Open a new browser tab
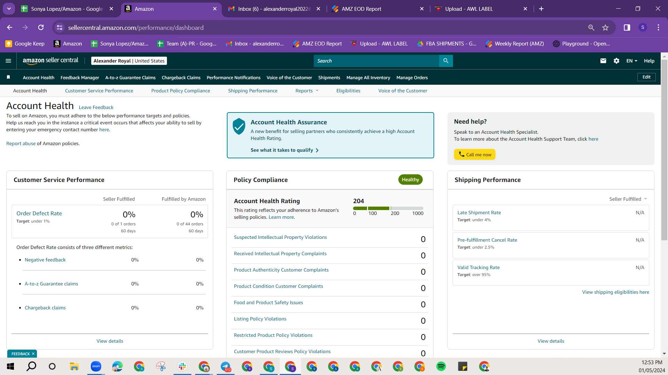 541,9
